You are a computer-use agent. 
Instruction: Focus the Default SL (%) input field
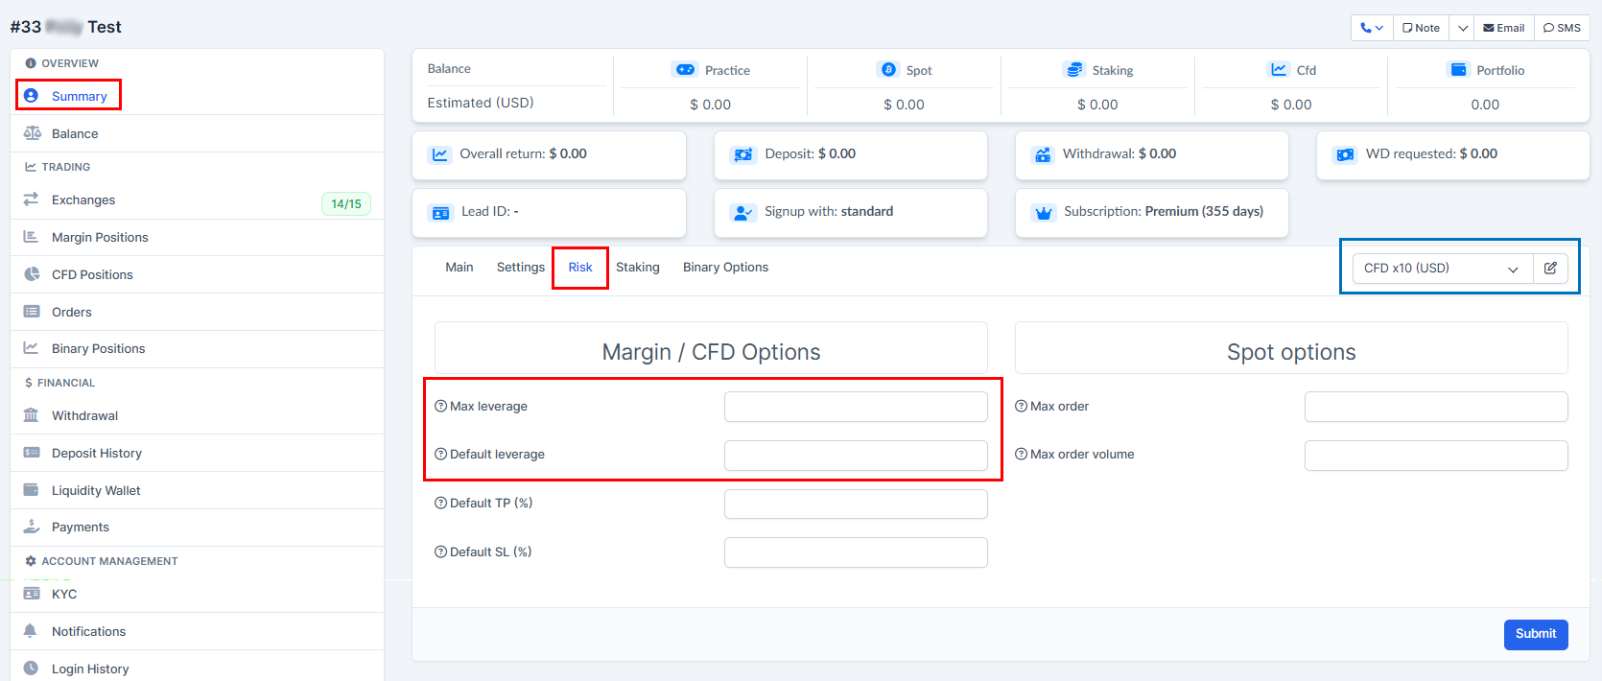(x=855, y=552)
